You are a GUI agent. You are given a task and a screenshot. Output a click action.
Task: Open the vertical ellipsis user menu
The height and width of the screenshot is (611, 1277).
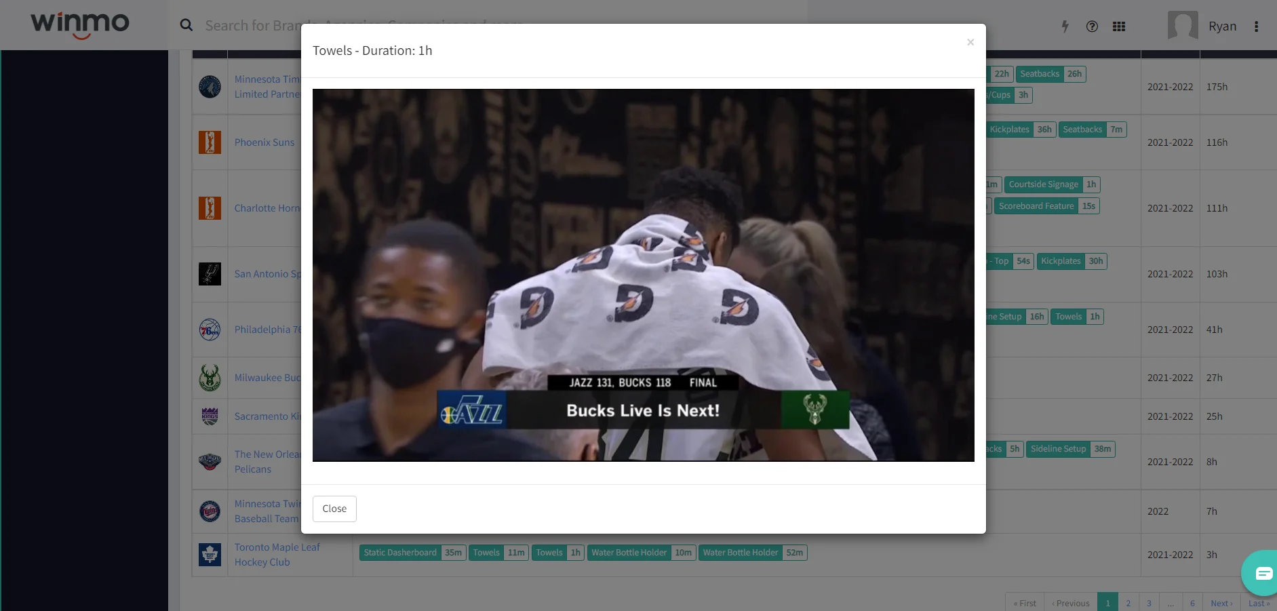tap(1256, 26)
